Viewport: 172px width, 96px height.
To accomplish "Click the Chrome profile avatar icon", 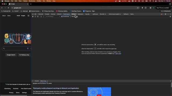I will [x=154, y=8].
